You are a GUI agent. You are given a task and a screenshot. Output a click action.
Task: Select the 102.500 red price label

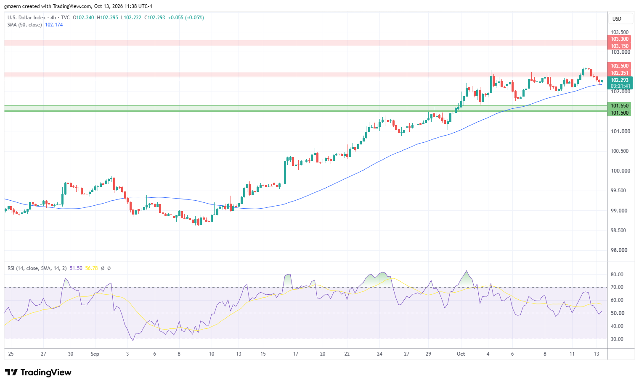[x=620, y=66]
